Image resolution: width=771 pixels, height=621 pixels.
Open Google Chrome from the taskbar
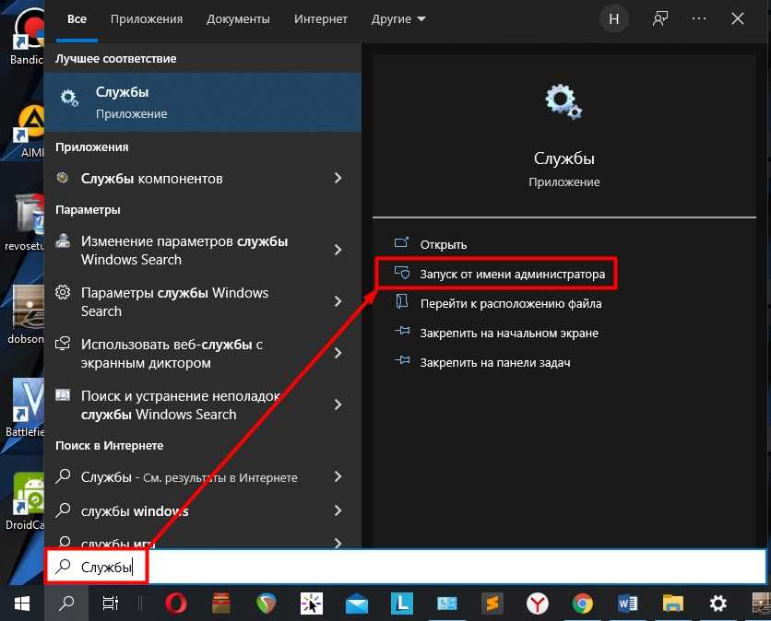[582, 603]
